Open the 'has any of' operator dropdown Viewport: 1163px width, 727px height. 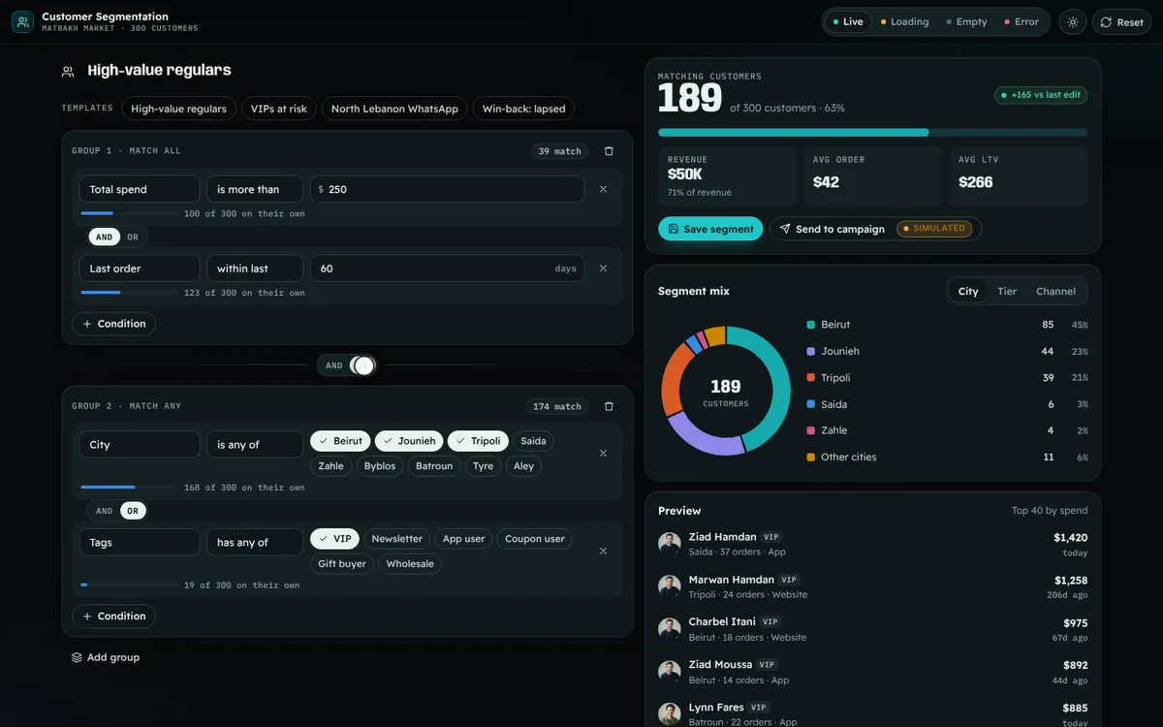click(255, 543)
